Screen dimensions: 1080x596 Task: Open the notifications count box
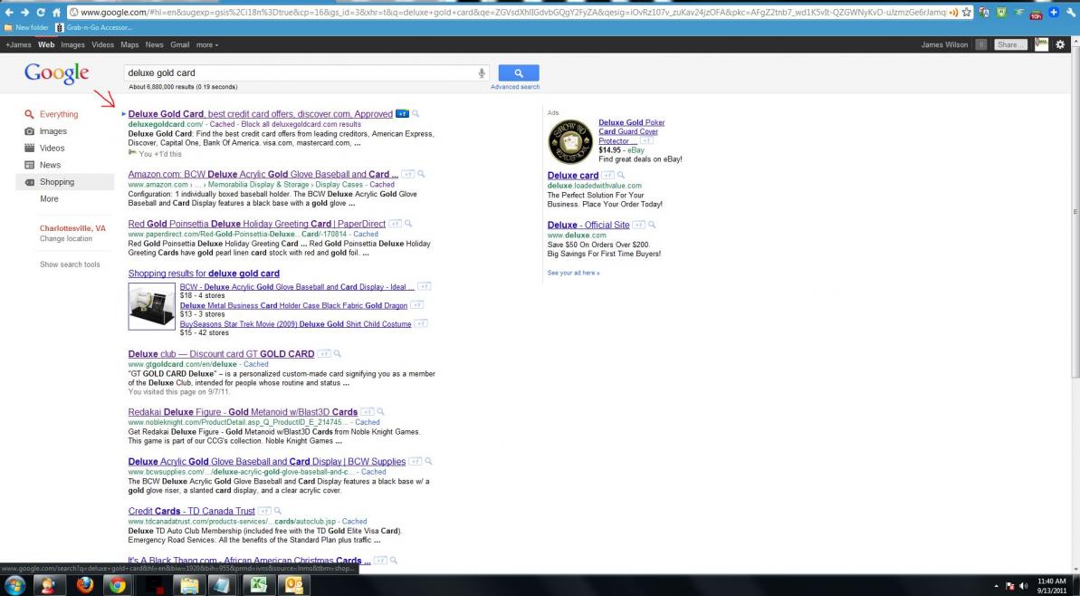981,44
